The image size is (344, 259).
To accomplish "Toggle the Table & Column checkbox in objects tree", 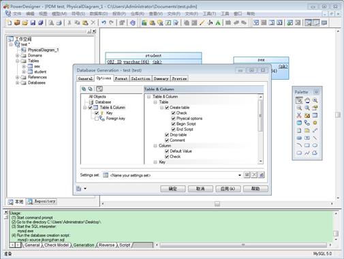I will tap(90, 108).
